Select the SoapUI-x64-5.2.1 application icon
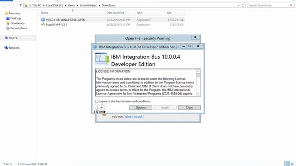296x166 pixels. (x=43, y=24)
